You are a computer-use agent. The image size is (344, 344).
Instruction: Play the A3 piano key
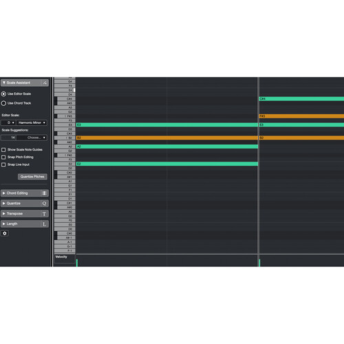(65, 107)
